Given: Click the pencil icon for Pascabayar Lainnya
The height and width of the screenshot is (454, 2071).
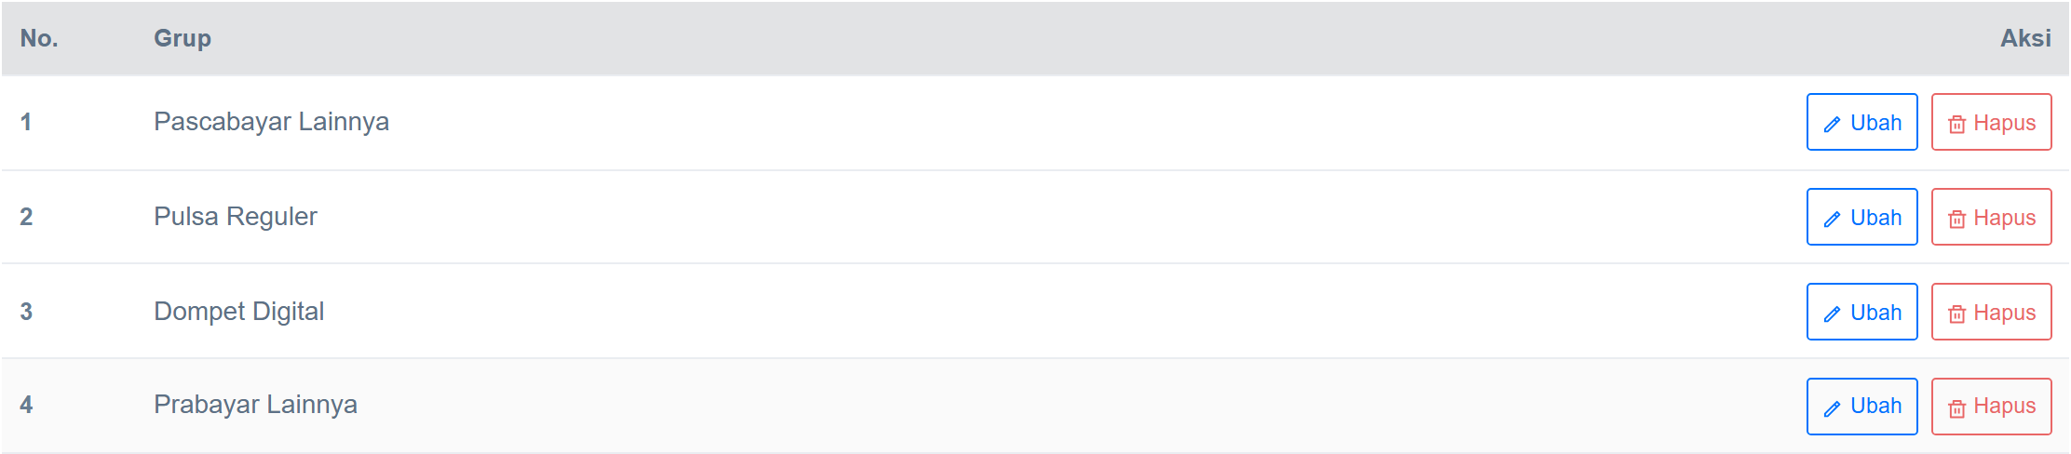Looking at the screenshot, I should click(x=1832, y=124).
